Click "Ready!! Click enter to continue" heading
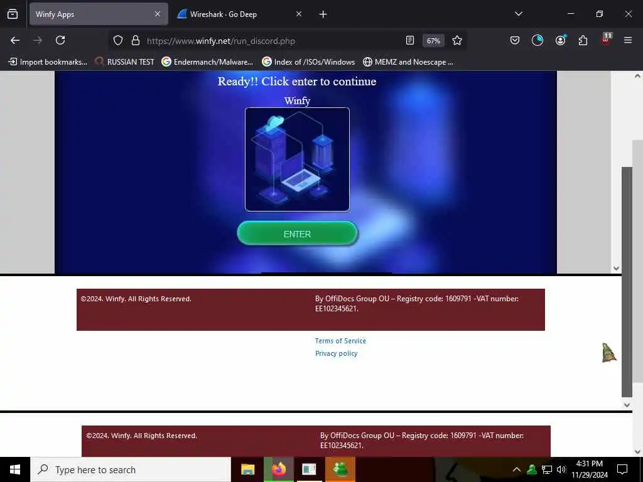The image size is (643, 482). (297, 81)
